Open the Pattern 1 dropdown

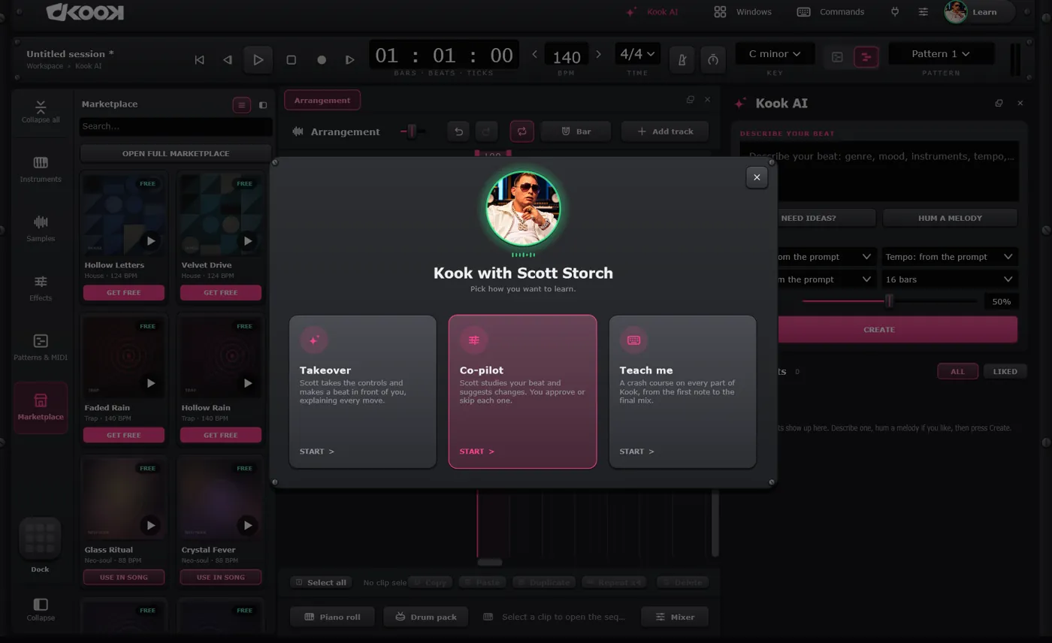coord(941,54)
